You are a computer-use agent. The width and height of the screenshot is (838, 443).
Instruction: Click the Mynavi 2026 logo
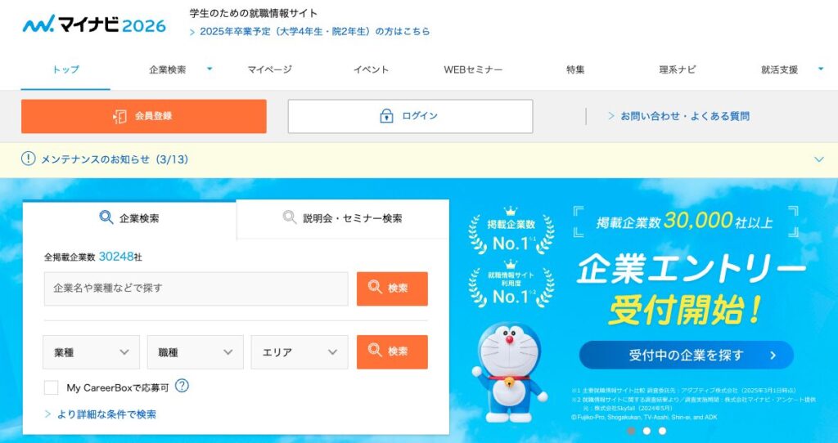point(94,24)
